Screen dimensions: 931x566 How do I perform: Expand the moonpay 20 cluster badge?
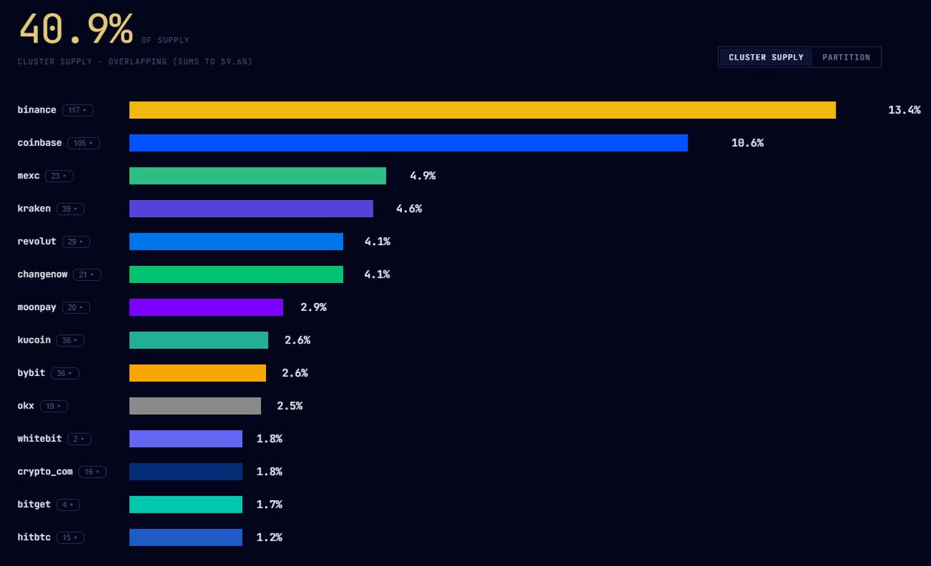tap(76, 307)
